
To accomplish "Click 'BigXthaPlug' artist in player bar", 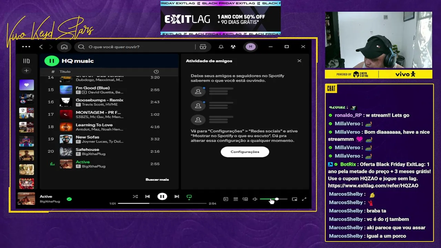I will (x=50, y=201).
